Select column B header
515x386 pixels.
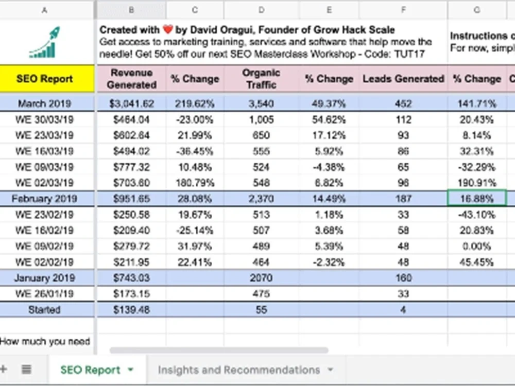131,10
